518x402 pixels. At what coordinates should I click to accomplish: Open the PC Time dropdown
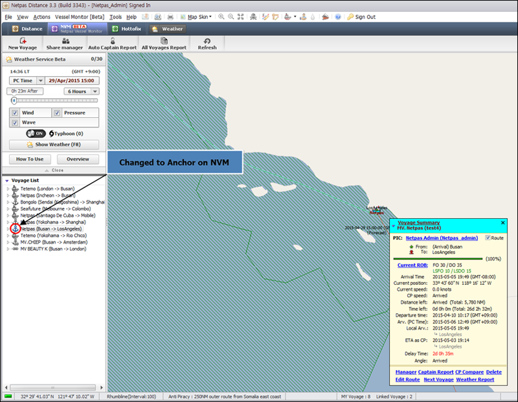(40, 81)
